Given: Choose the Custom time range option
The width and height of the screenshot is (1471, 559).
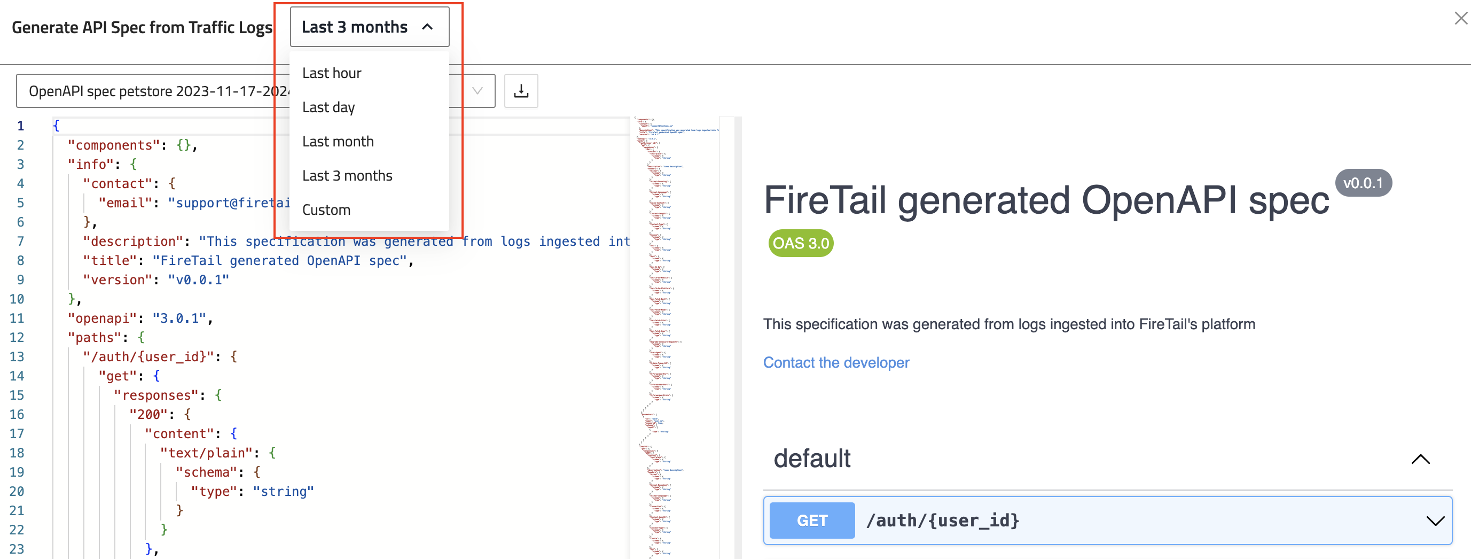Looking at the screenshot, I should tap(326, 211).
